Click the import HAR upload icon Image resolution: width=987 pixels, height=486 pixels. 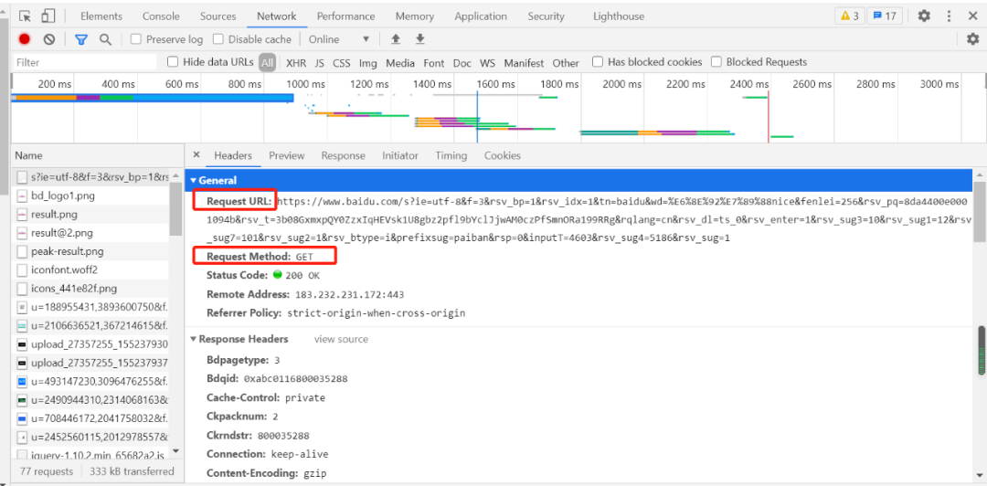[396, 39]
